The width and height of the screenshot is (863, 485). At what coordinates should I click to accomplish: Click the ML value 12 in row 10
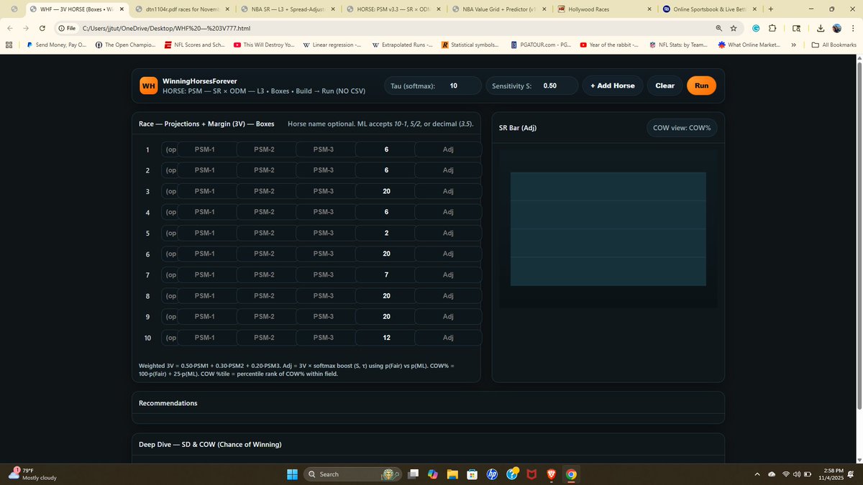point(386,338)
